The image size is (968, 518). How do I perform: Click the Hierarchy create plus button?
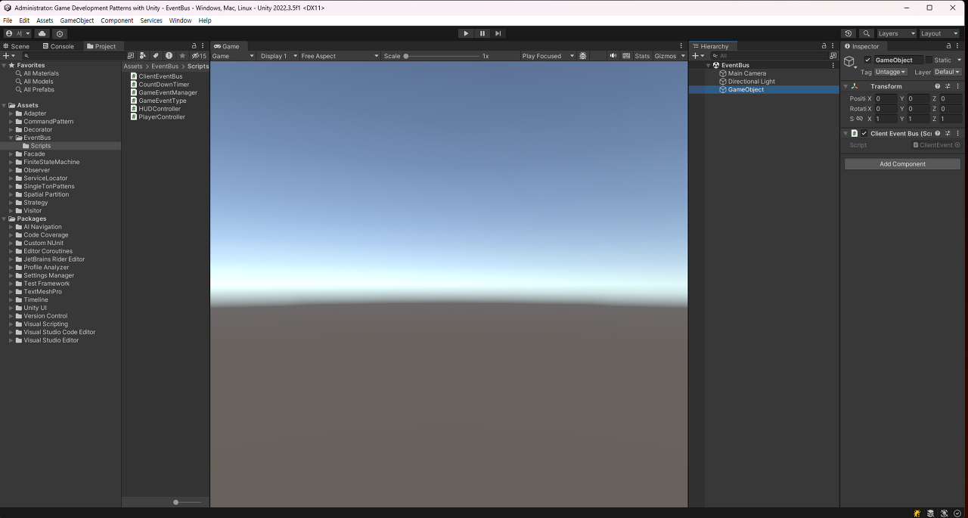coord(698,56)
